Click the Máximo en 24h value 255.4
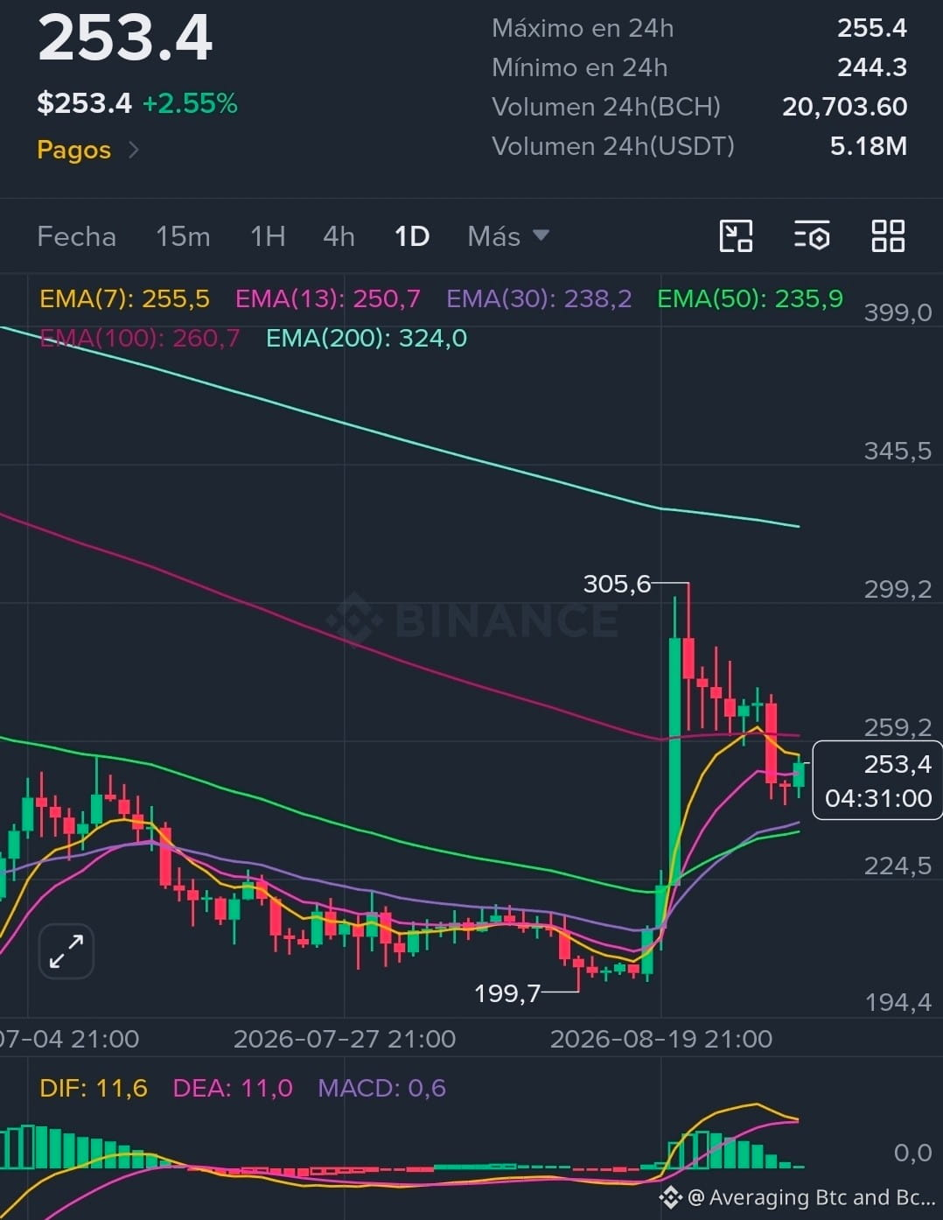The width and height of the screenshot is (943, 1220). pos(872,28)
